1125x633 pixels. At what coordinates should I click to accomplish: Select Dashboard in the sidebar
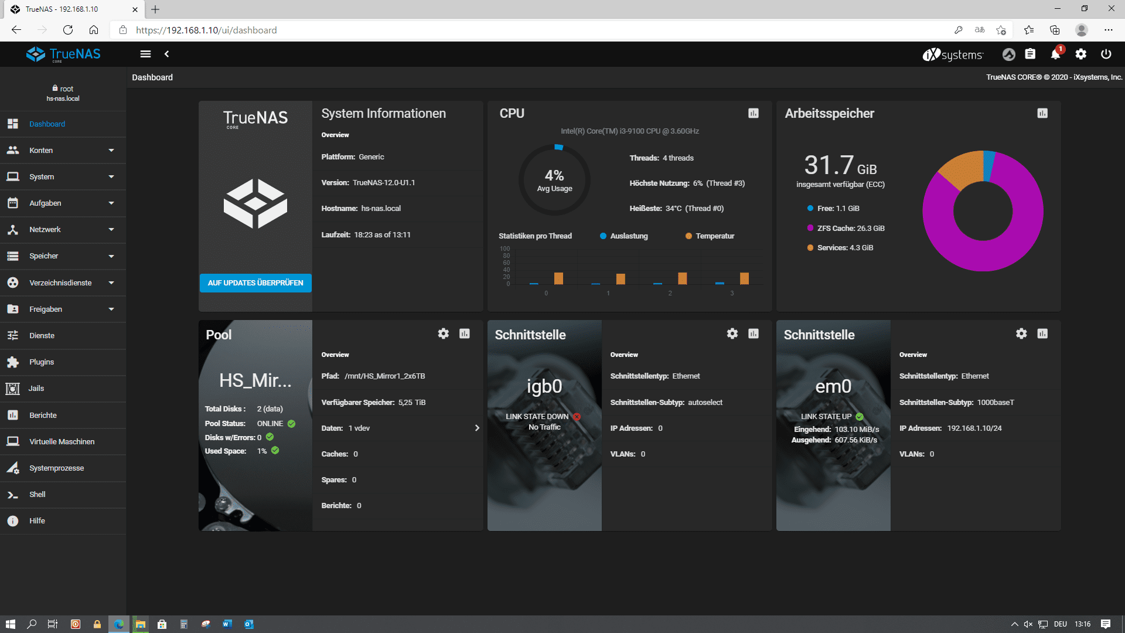[63, 124]
